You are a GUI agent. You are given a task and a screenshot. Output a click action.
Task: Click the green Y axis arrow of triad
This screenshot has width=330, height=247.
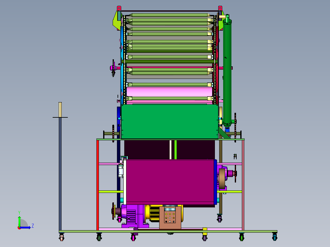[19, 221]
